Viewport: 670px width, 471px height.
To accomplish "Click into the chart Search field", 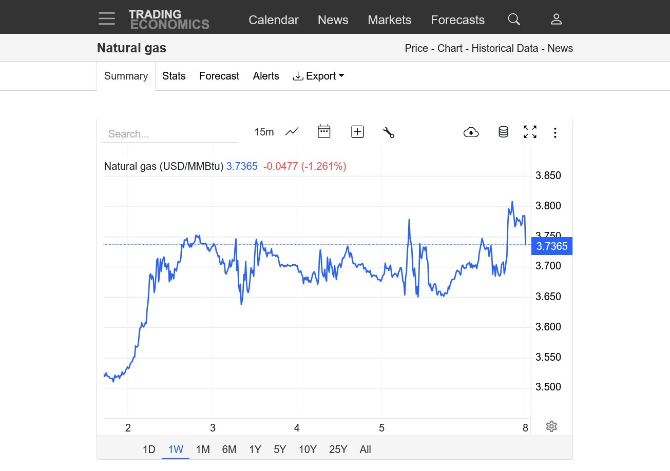I will (169, 134).
